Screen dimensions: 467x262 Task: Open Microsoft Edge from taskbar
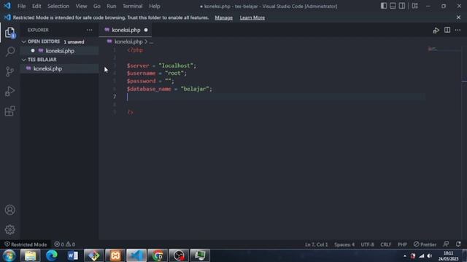pyautogui.click(x=52, y=255)
